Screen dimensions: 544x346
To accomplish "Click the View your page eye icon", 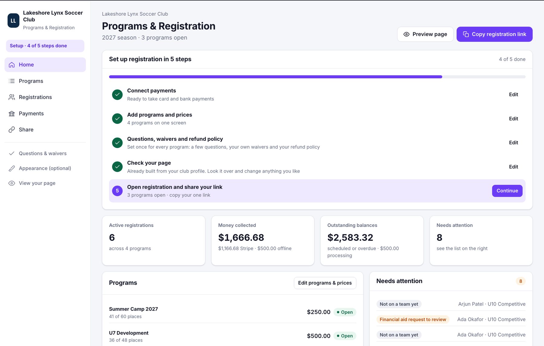I will [x=12, y=183].
